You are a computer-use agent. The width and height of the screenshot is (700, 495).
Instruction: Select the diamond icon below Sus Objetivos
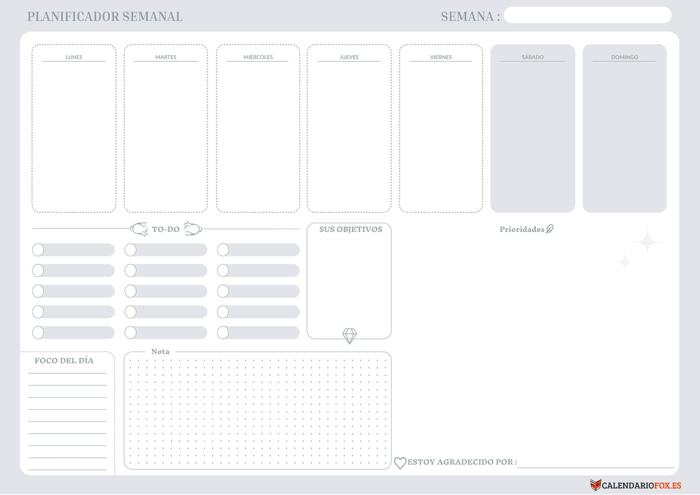[349, 336]
